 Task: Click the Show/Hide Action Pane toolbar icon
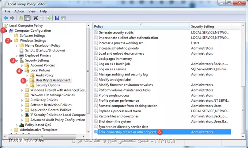pos(63,18)
